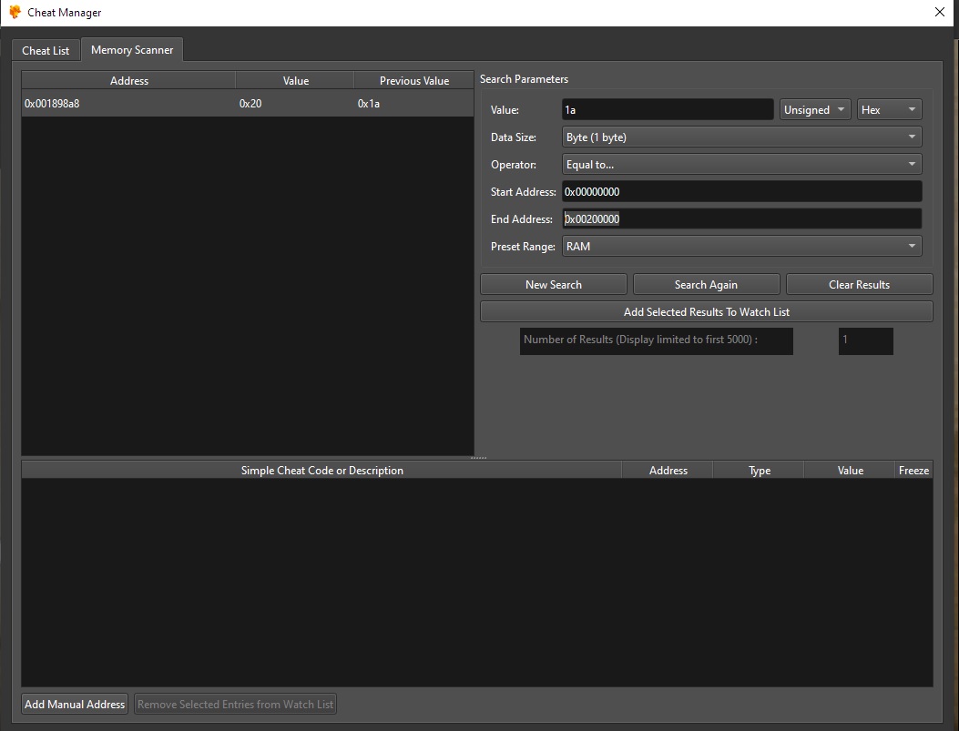Viewport: 959px width, 731px height.
Task: Sort results by Previous Value column header
Action: pos(413,81)
